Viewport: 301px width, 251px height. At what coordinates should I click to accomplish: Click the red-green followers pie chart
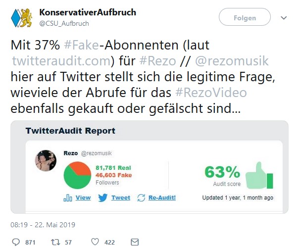[77, 175]
